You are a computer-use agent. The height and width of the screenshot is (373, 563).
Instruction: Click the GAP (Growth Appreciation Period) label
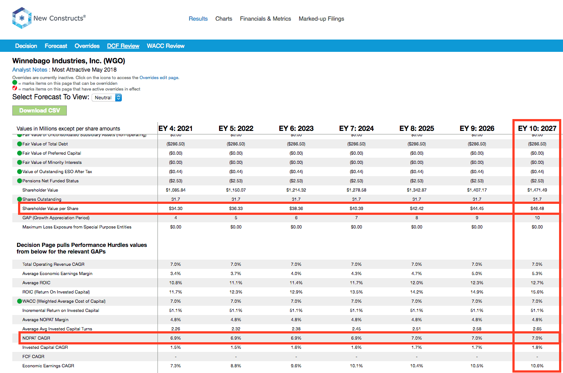point(56,218)
